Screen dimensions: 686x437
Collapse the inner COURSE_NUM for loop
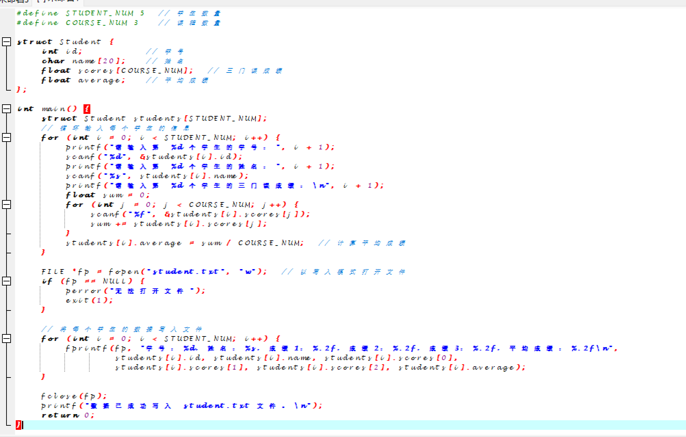pyautogui.click(x=7, y=204)
